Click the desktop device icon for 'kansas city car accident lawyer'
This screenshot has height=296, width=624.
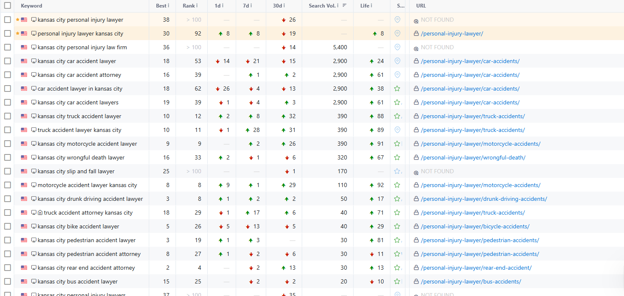point(34,61)
